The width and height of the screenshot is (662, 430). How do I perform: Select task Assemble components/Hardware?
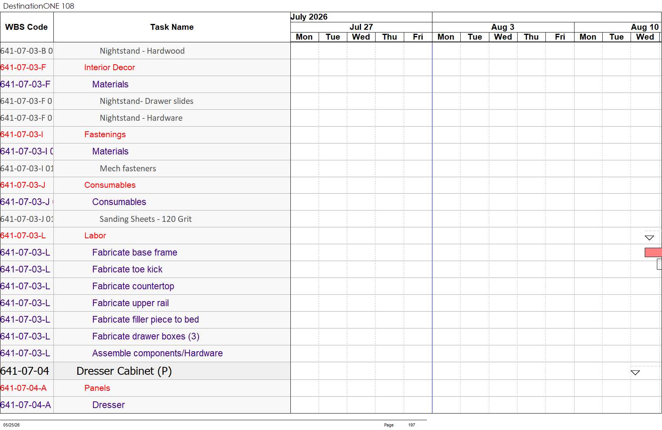tap(157, 353)
